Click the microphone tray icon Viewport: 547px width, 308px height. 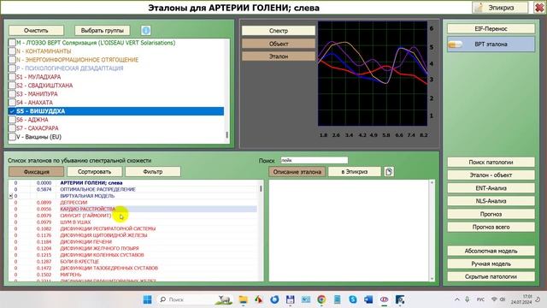coord(468,299)
